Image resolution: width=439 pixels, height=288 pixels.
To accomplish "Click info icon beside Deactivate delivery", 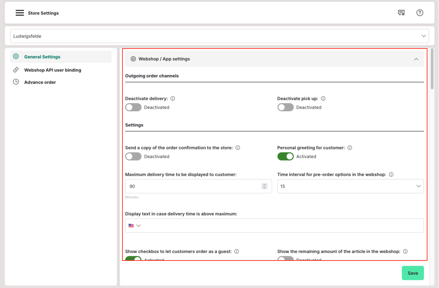I will [173, 99].
